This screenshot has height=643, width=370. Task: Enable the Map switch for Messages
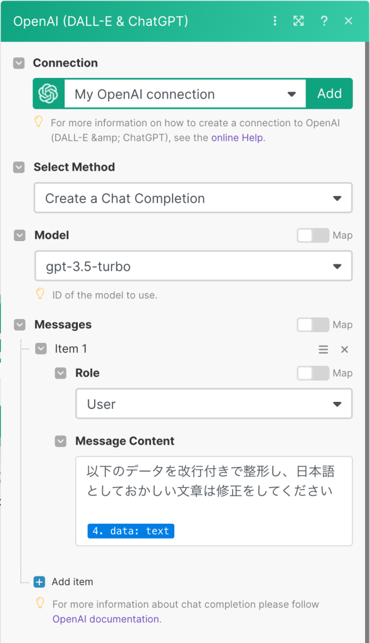click(x=313, y=325)
